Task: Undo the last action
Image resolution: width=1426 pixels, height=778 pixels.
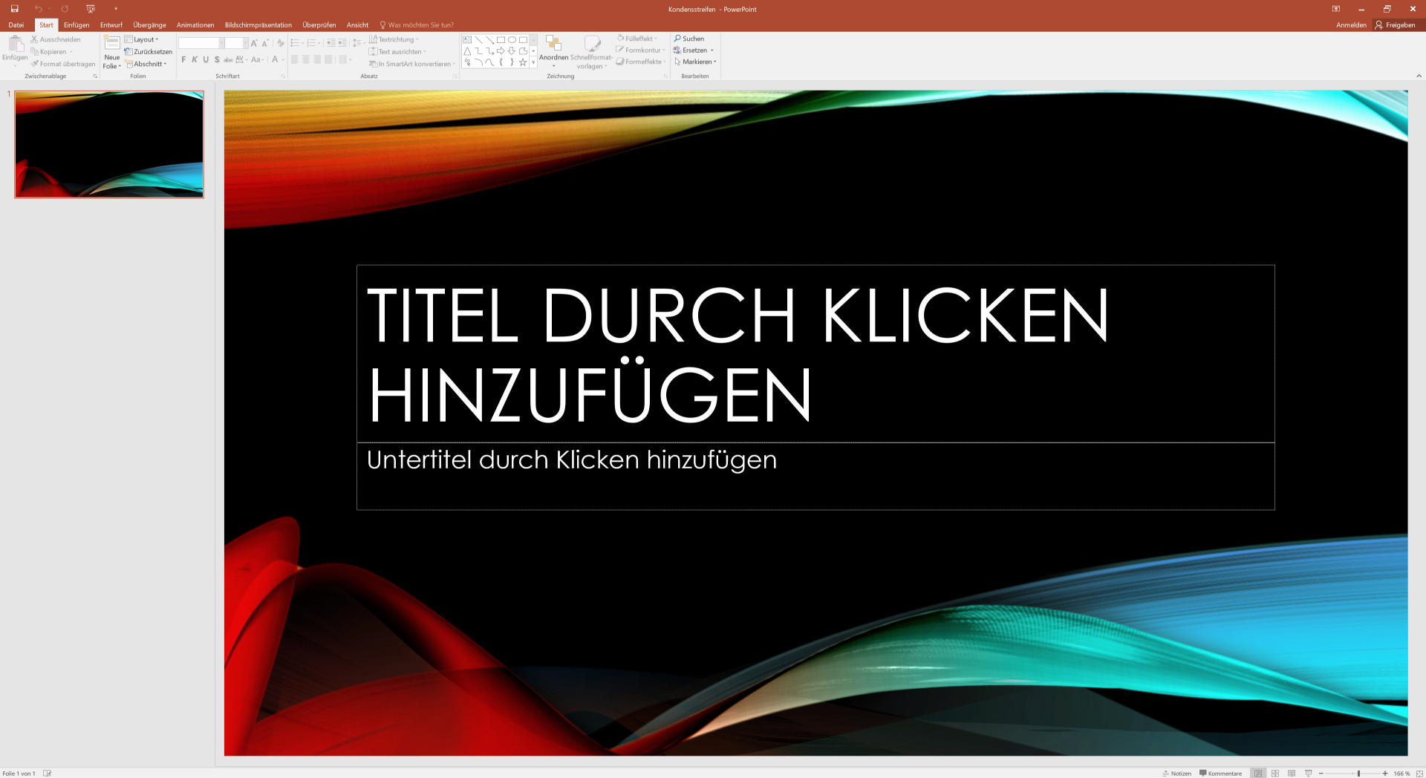Action: pos(38,9)
